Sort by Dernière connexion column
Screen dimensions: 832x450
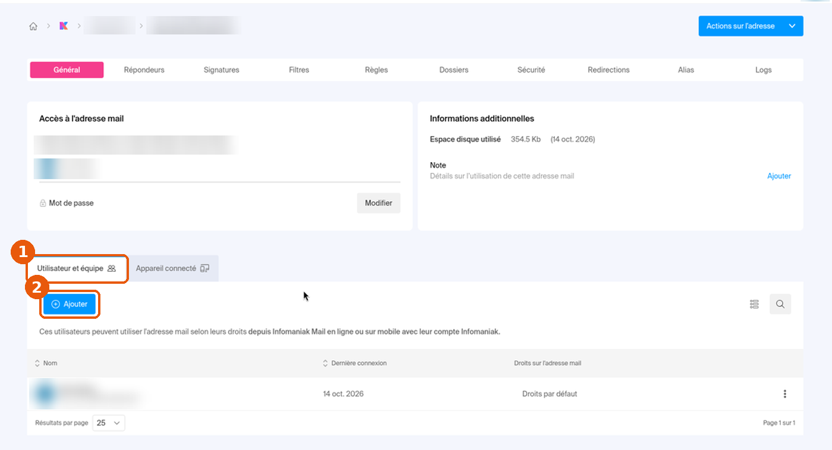click(354, 363)
